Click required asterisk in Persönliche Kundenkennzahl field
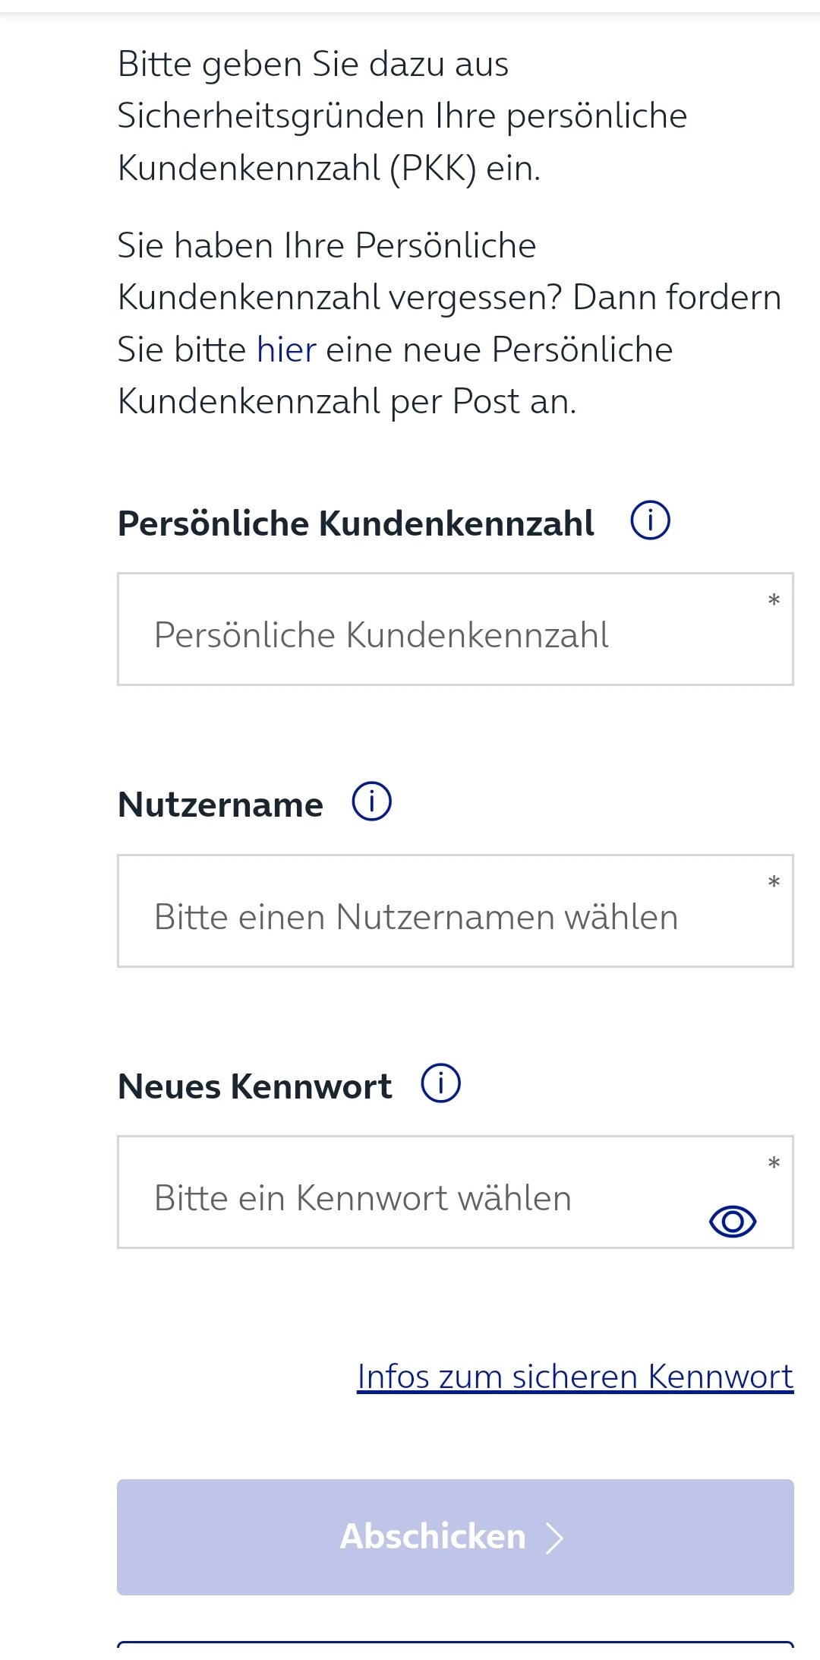This screenshot has height=1660, width=820. pos(774,601)
